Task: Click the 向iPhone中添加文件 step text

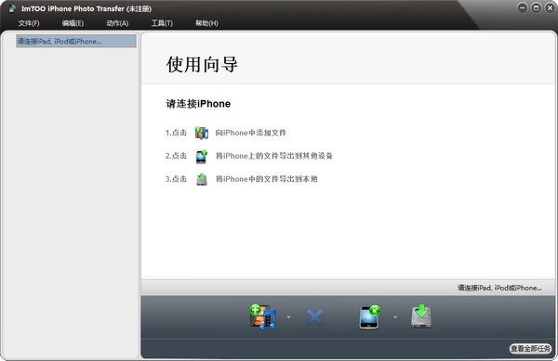Action: click(250, 133)
